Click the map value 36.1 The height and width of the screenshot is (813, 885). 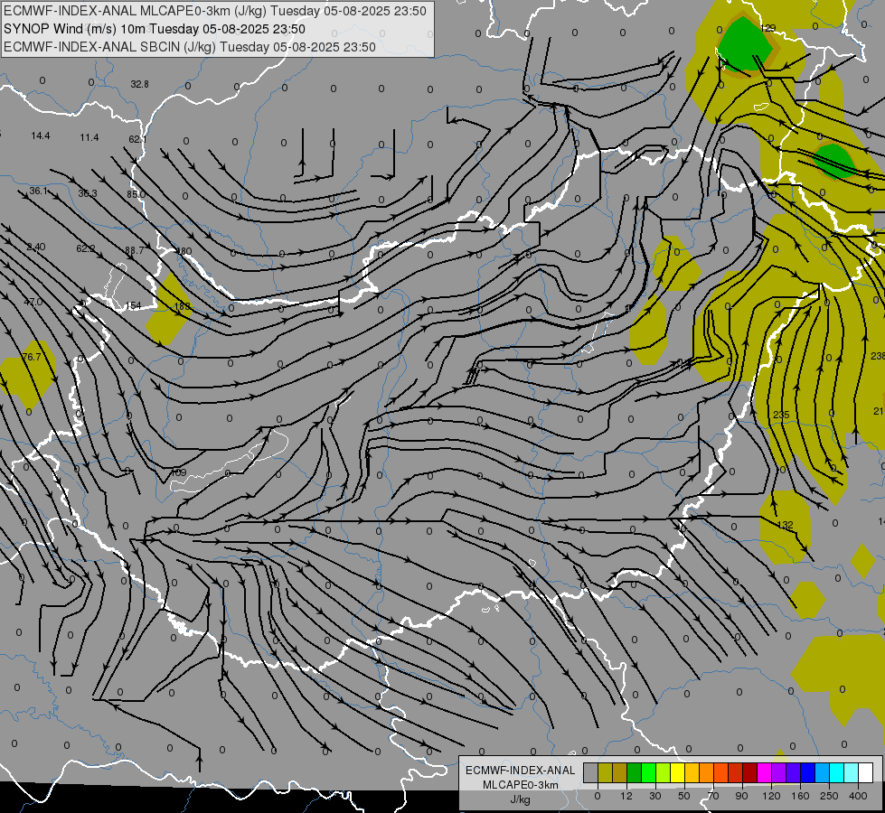38,192
